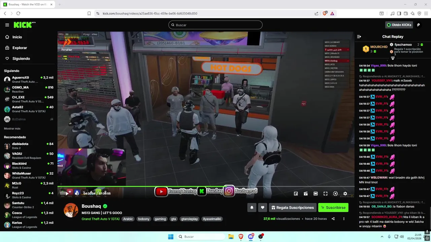
Task: Click the Suscribirse button
Action: (x=333, y=207)
